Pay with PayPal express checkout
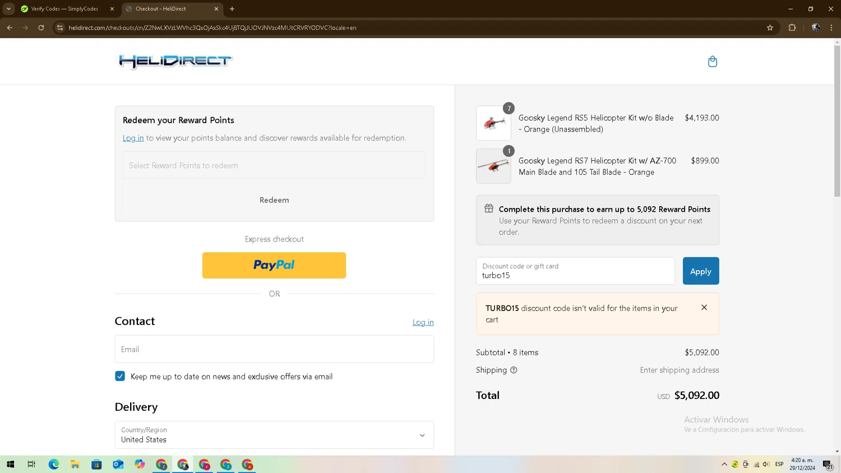The image size is (841, 473). tap(274, 265)
